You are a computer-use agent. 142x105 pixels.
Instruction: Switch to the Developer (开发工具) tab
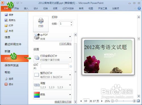(x=103, y=9)
